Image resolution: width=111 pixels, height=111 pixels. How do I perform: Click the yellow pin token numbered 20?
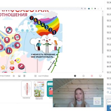click(18, 60)
